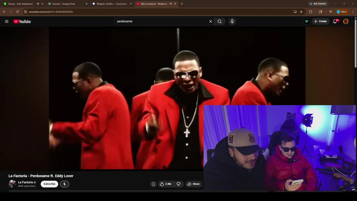Dislike the video
Image resolution: width=357 pixels, height=201 pixels.
pos(178,184)
